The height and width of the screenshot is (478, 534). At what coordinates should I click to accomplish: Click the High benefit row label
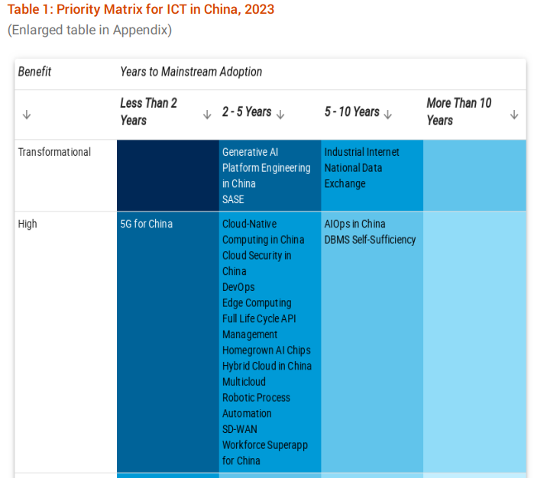(28, 224)
